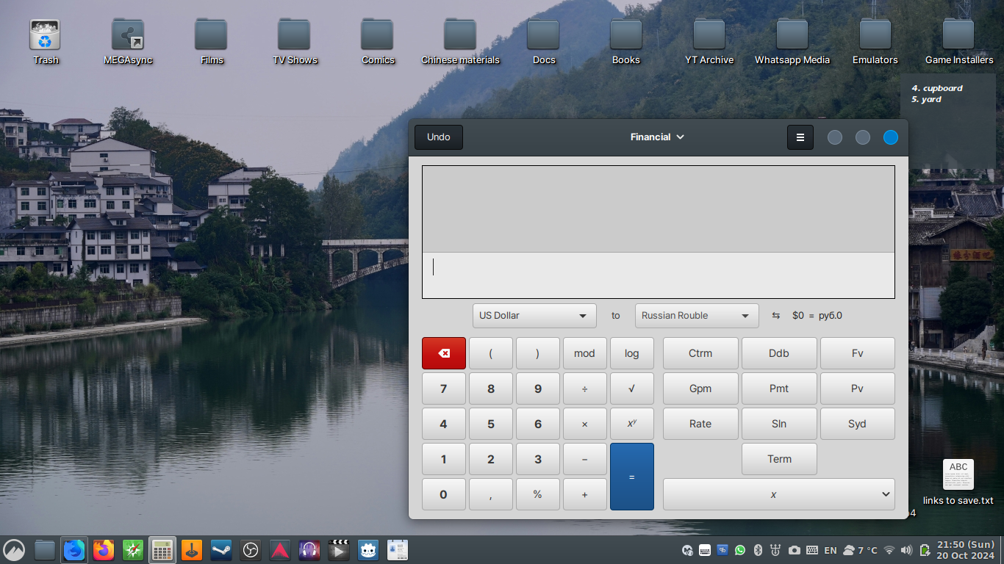The width and height of the screenshot is (1004, 564).
Task: Open the Russian Rouble currency dropdown
Action: [x=696, y=315]
